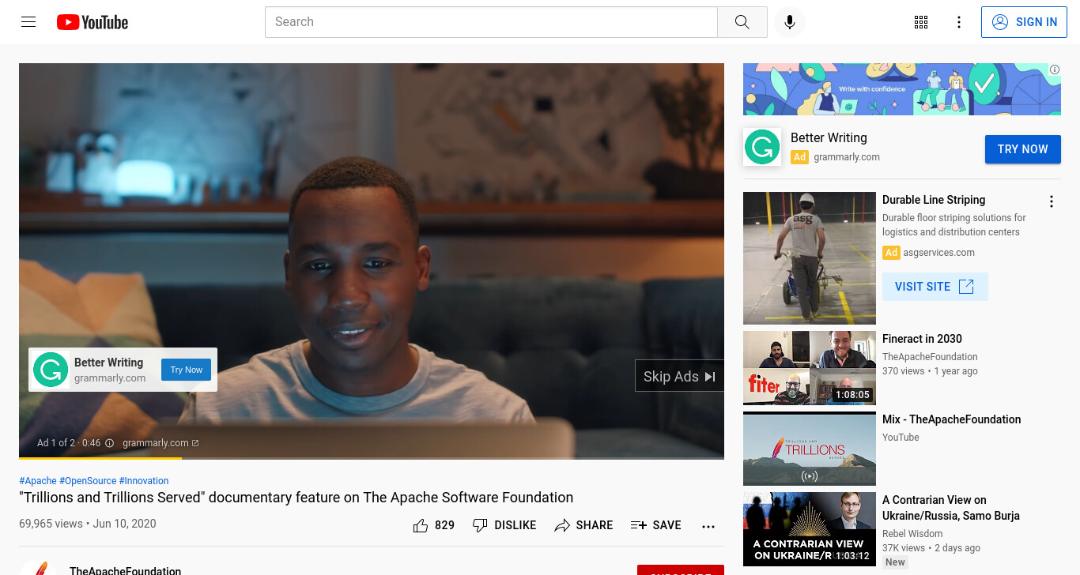Open Mix - TheApacheFoundation title

pyautogui.click(x=951, y=419)
